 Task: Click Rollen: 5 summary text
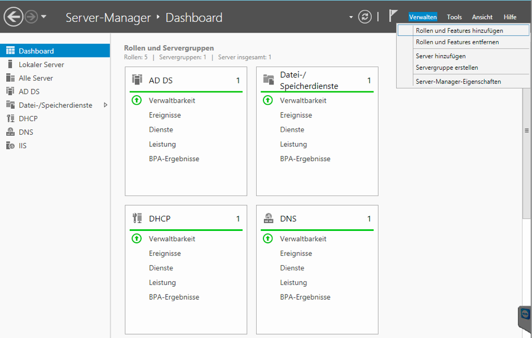[136, 57]
